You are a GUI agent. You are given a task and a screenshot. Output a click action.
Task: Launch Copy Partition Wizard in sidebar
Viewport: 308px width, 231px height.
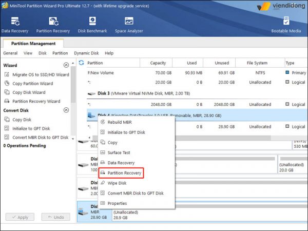pyautogui.click(x=33, y=83)
